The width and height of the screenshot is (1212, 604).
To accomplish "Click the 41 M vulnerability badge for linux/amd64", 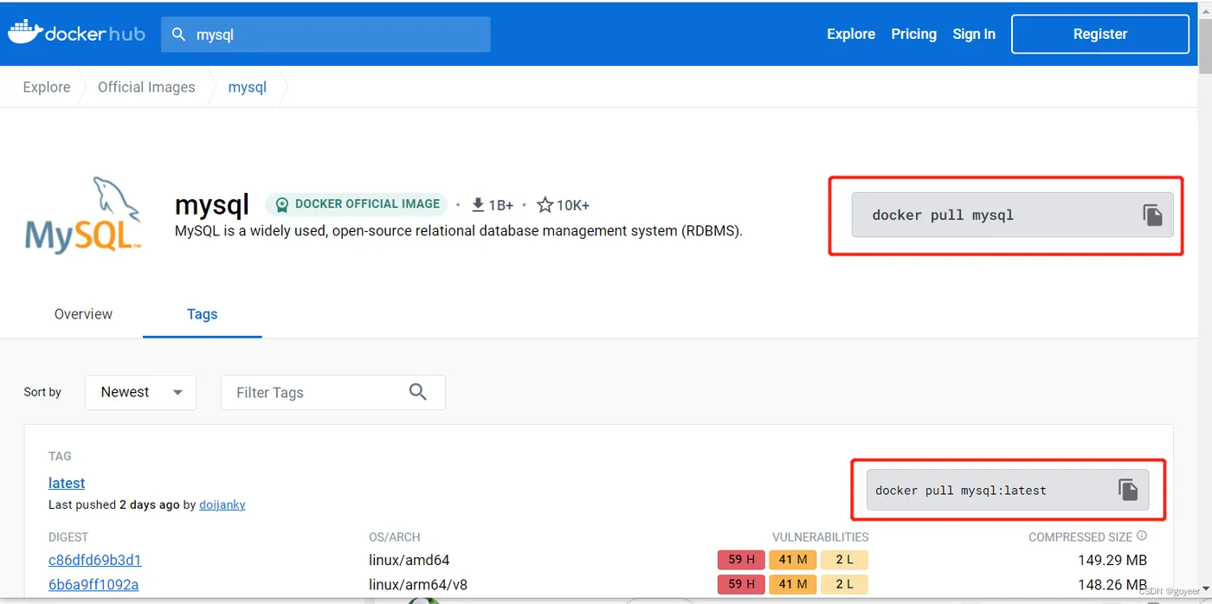I will [792, 560].
